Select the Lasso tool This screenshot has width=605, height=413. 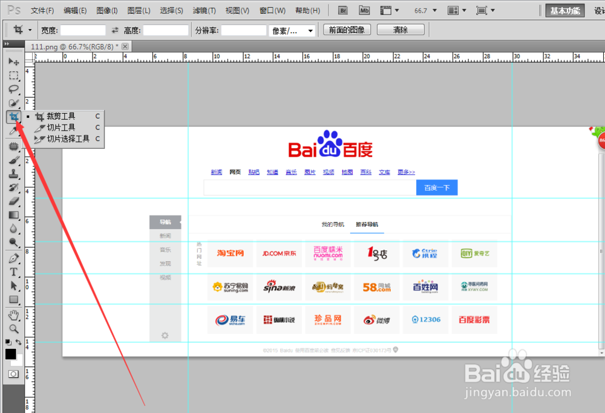pos(13,89)
